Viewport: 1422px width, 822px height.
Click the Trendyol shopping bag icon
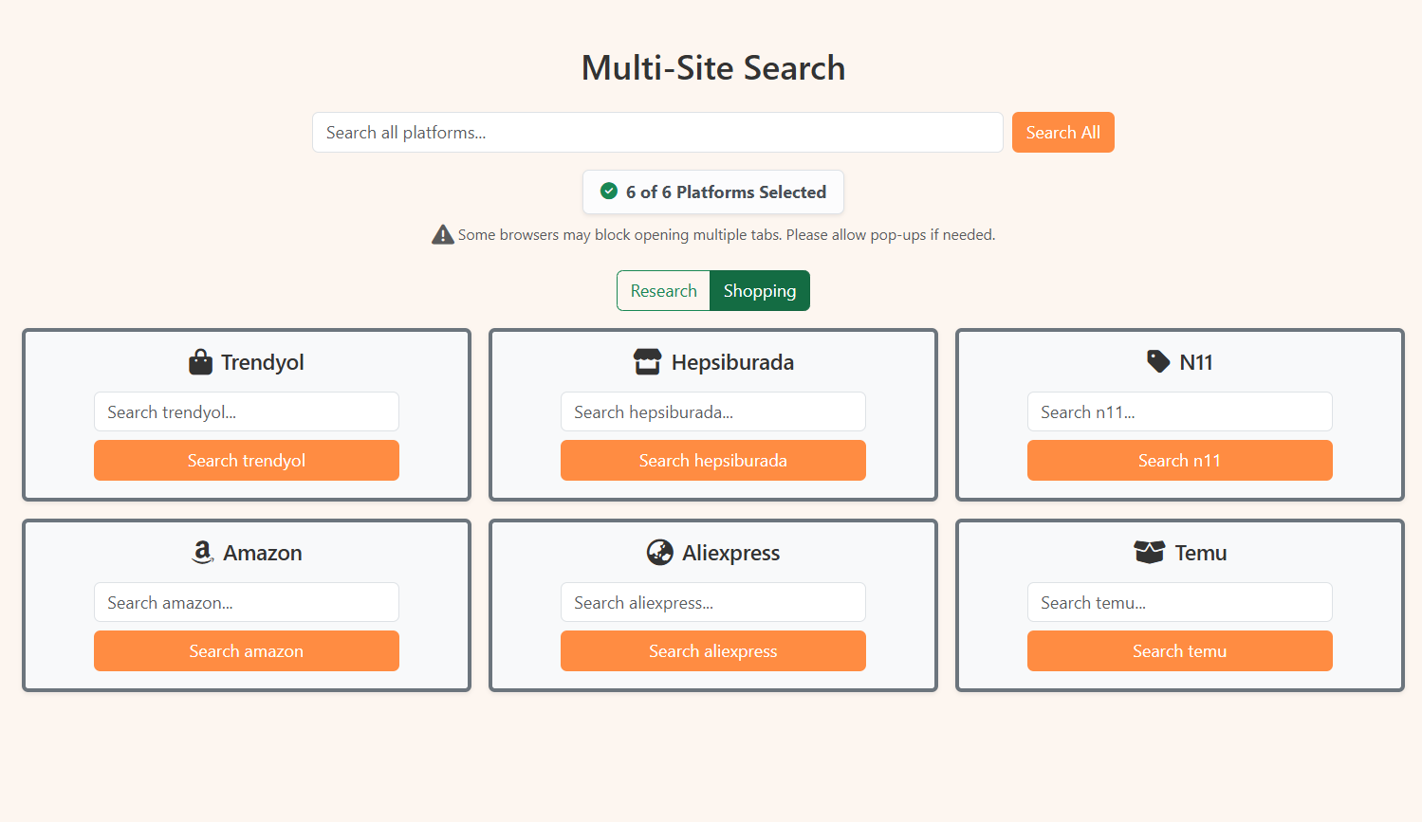click(200, 362)
